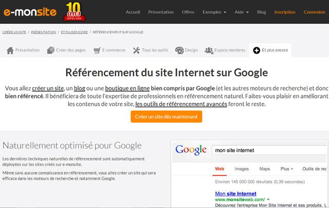Click the Inscription link
Image resolution: width=329 pixels, height=208 pixels.
285,12
